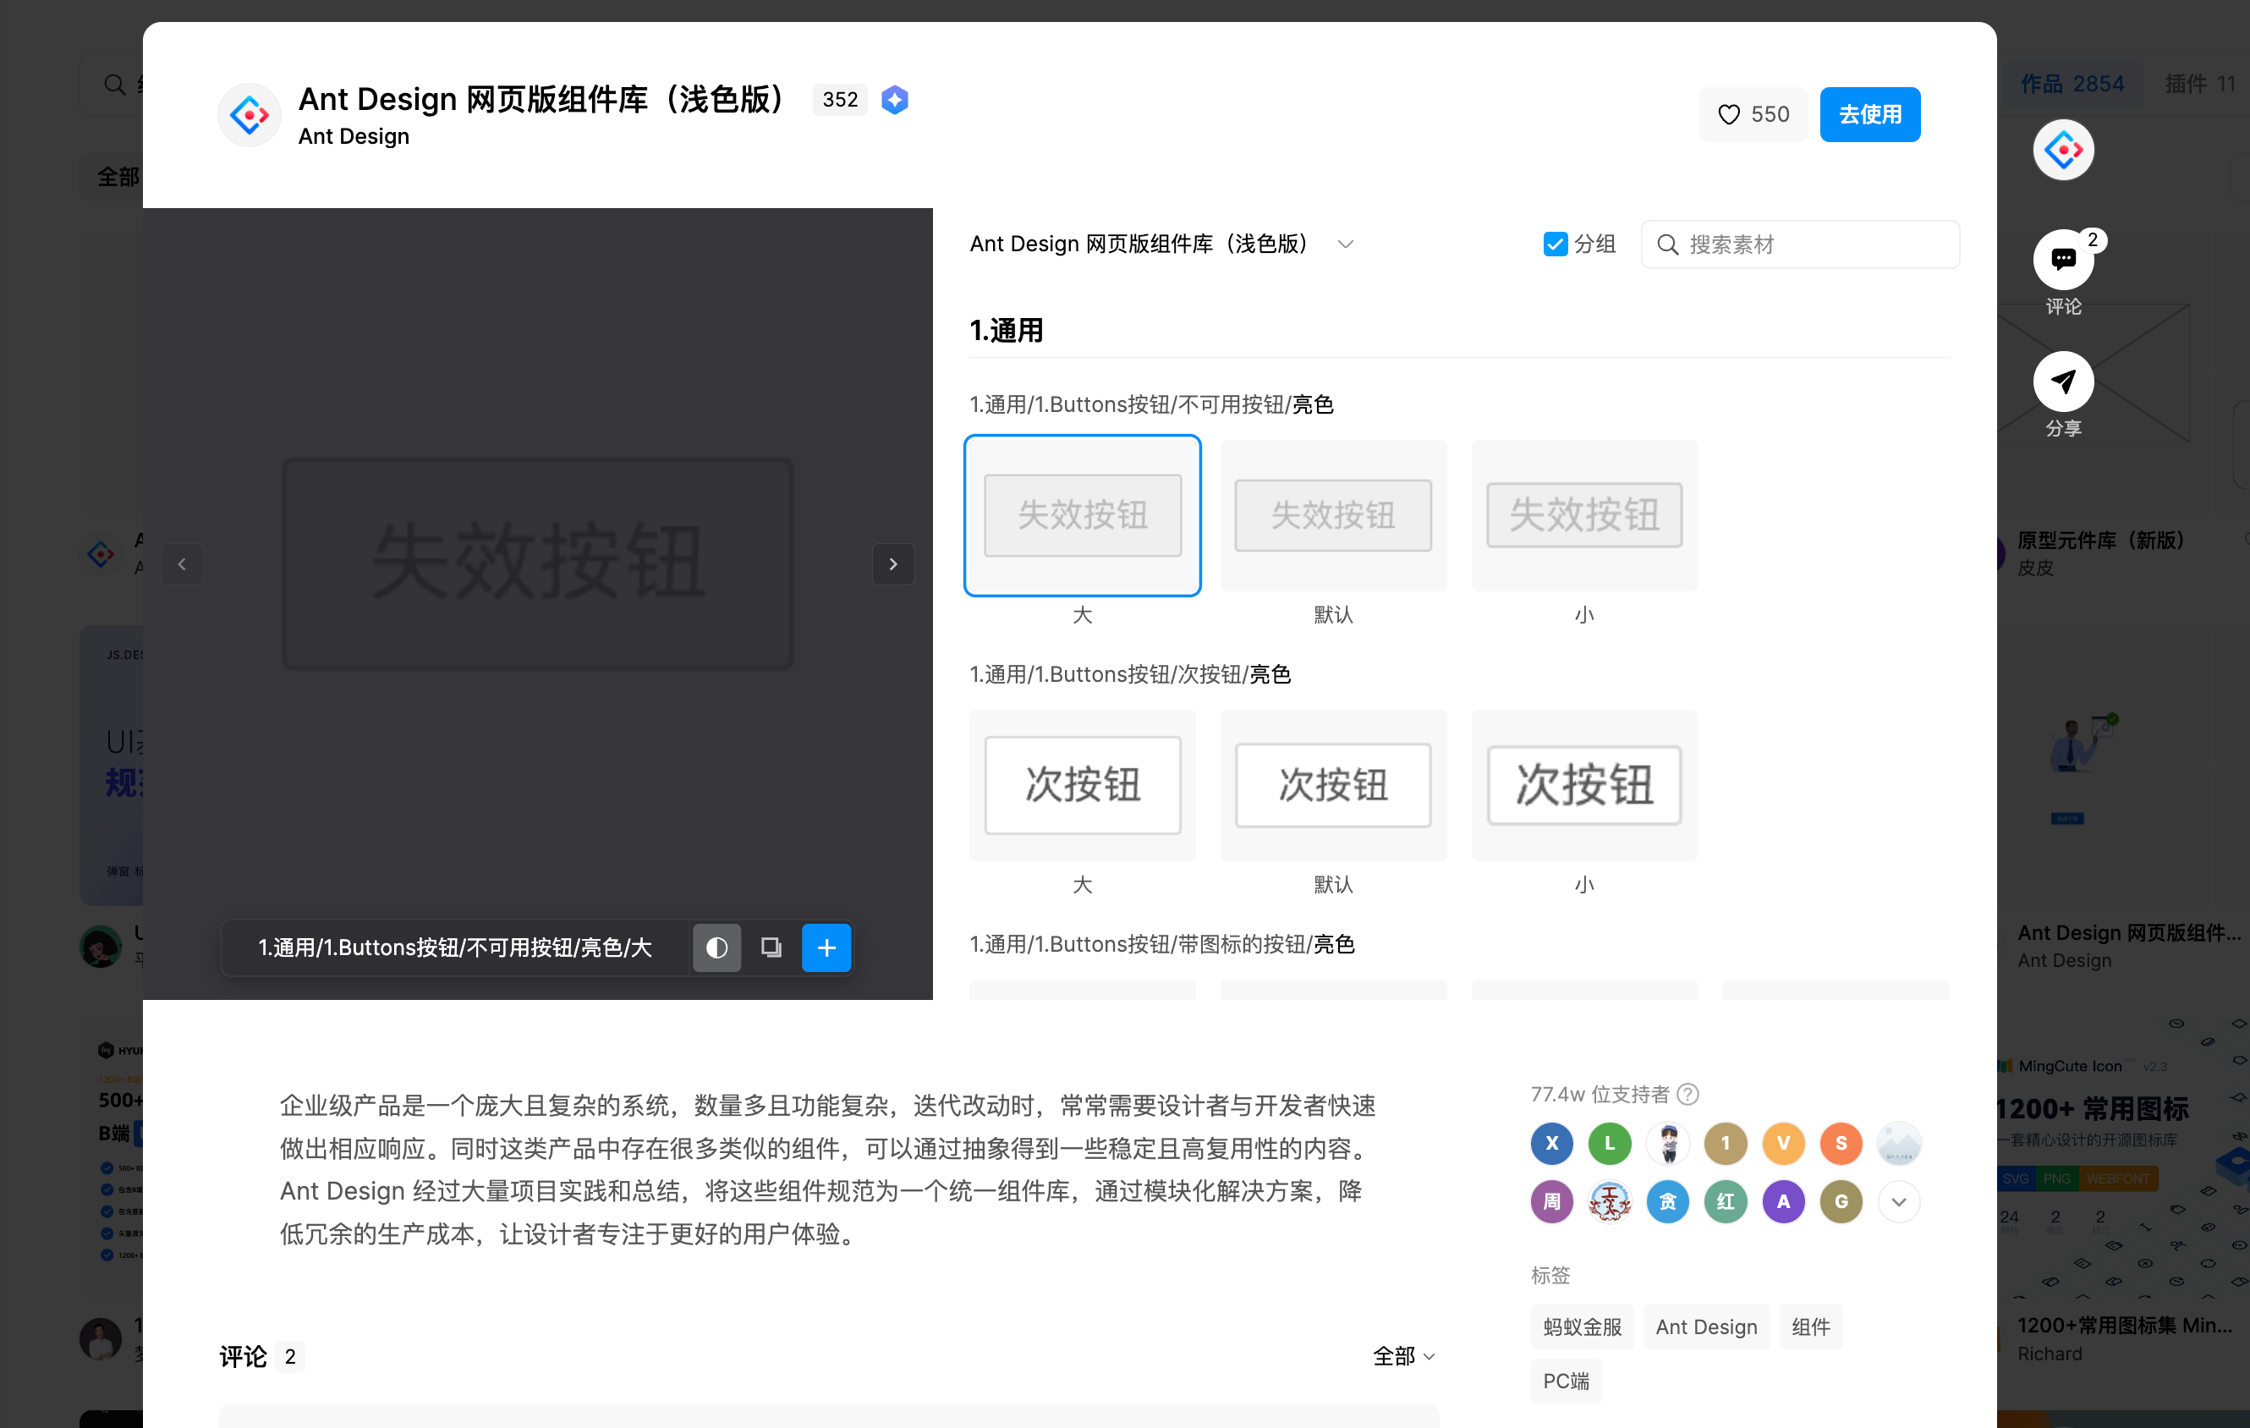Click the 组件 tag
The image size is (2250, 1428).
click(1811, 1326)
